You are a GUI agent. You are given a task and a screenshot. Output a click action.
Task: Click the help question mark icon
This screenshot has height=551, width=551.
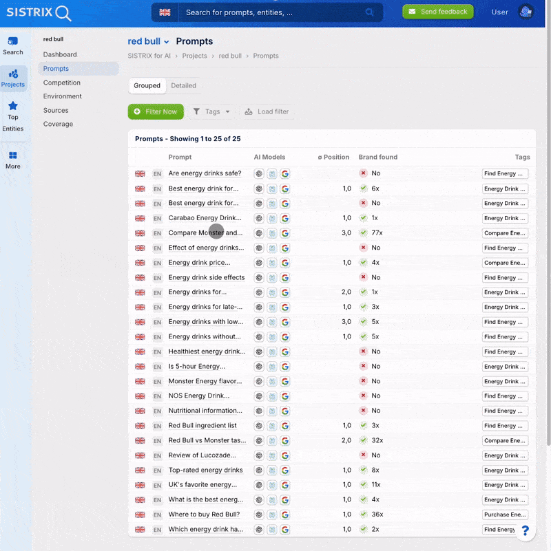point(525,530)
